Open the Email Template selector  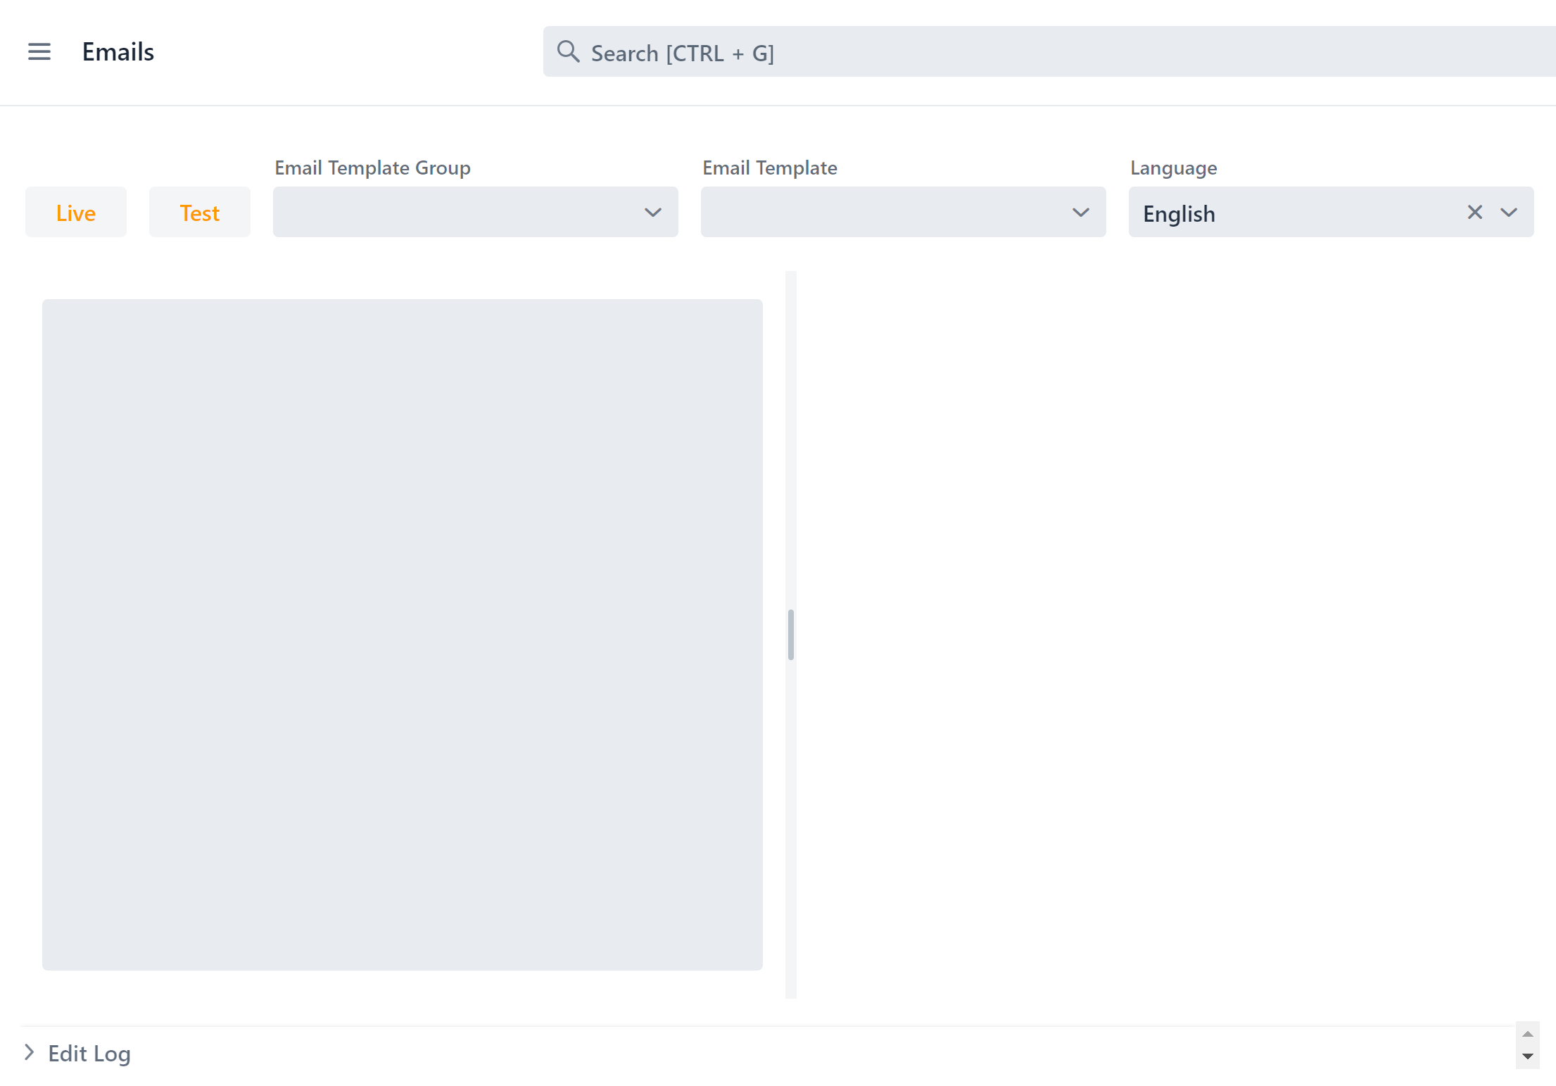click(904, 212)
